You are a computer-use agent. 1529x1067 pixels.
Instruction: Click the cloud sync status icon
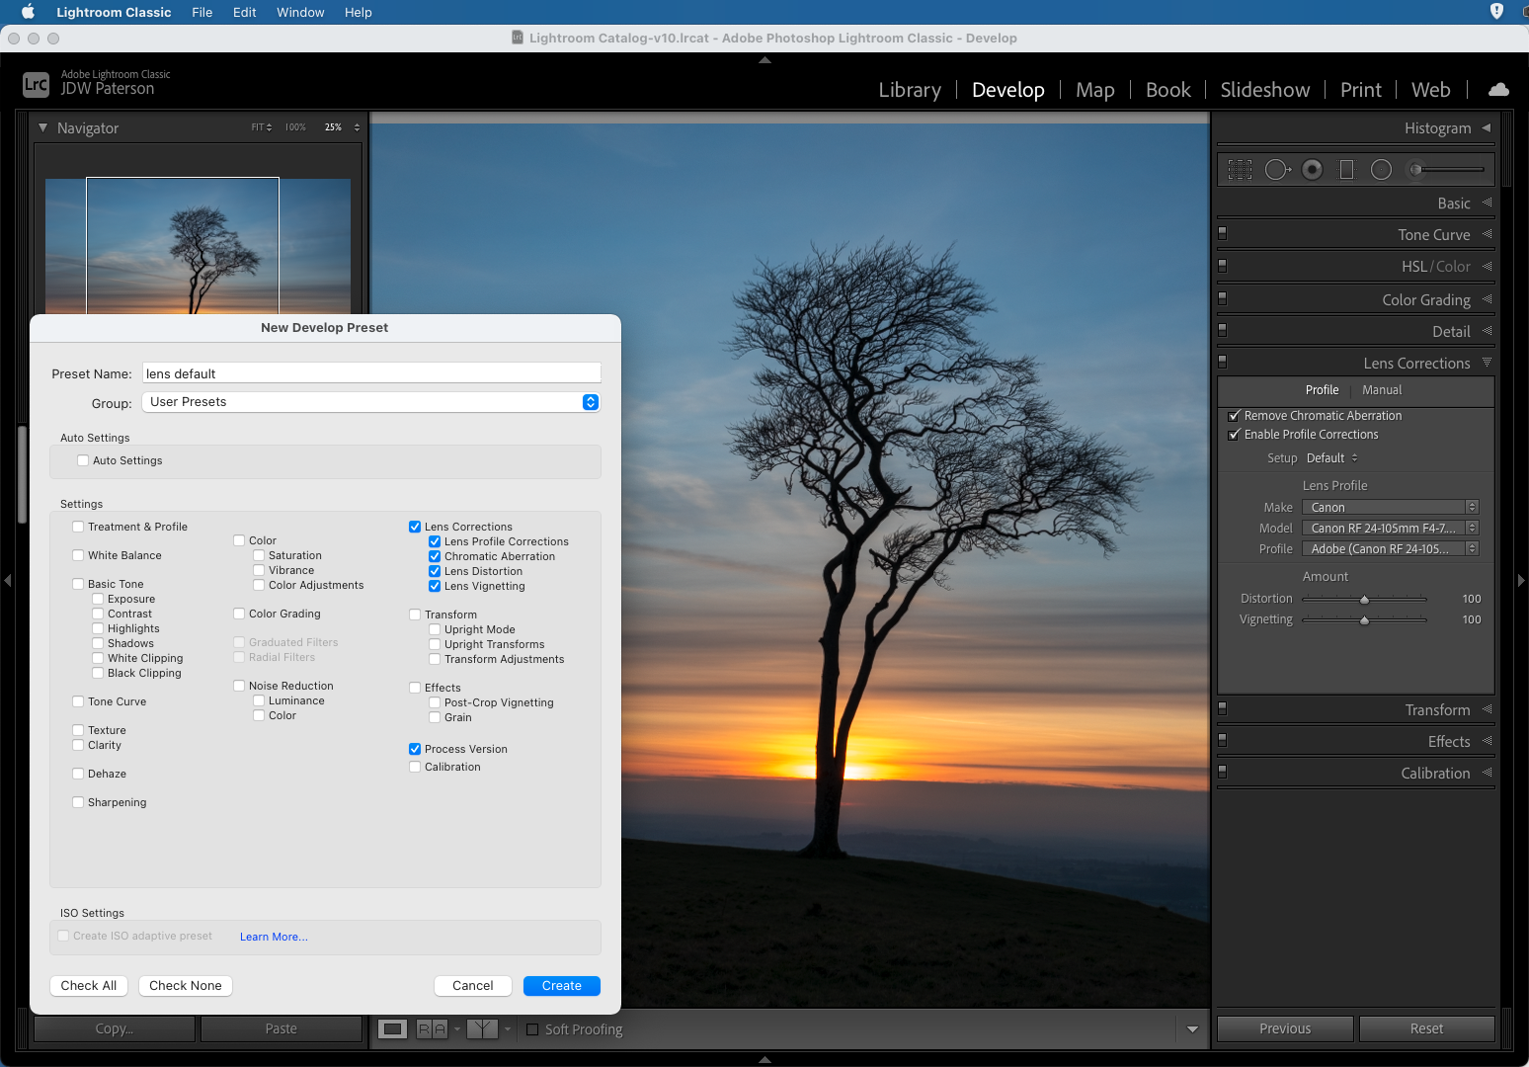click(1498, 89)
